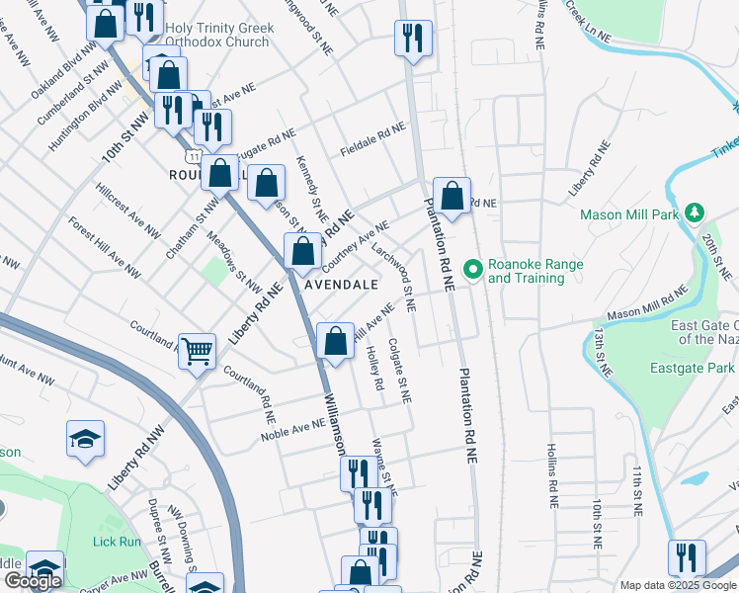Click the US Route 11 highway shield

pyautogui.click(x=194, y=156)
